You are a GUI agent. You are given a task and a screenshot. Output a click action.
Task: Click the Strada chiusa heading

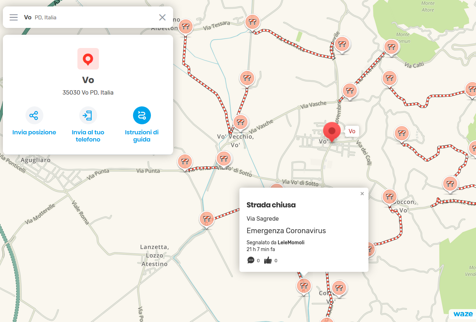tap(271, 205)
